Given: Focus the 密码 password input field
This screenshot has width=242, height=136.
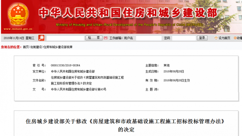Looking at the screenshot, I should click(x=184, y=38).
